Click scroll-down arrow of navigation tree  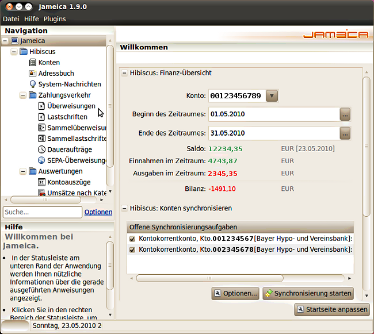click(110, 191)
